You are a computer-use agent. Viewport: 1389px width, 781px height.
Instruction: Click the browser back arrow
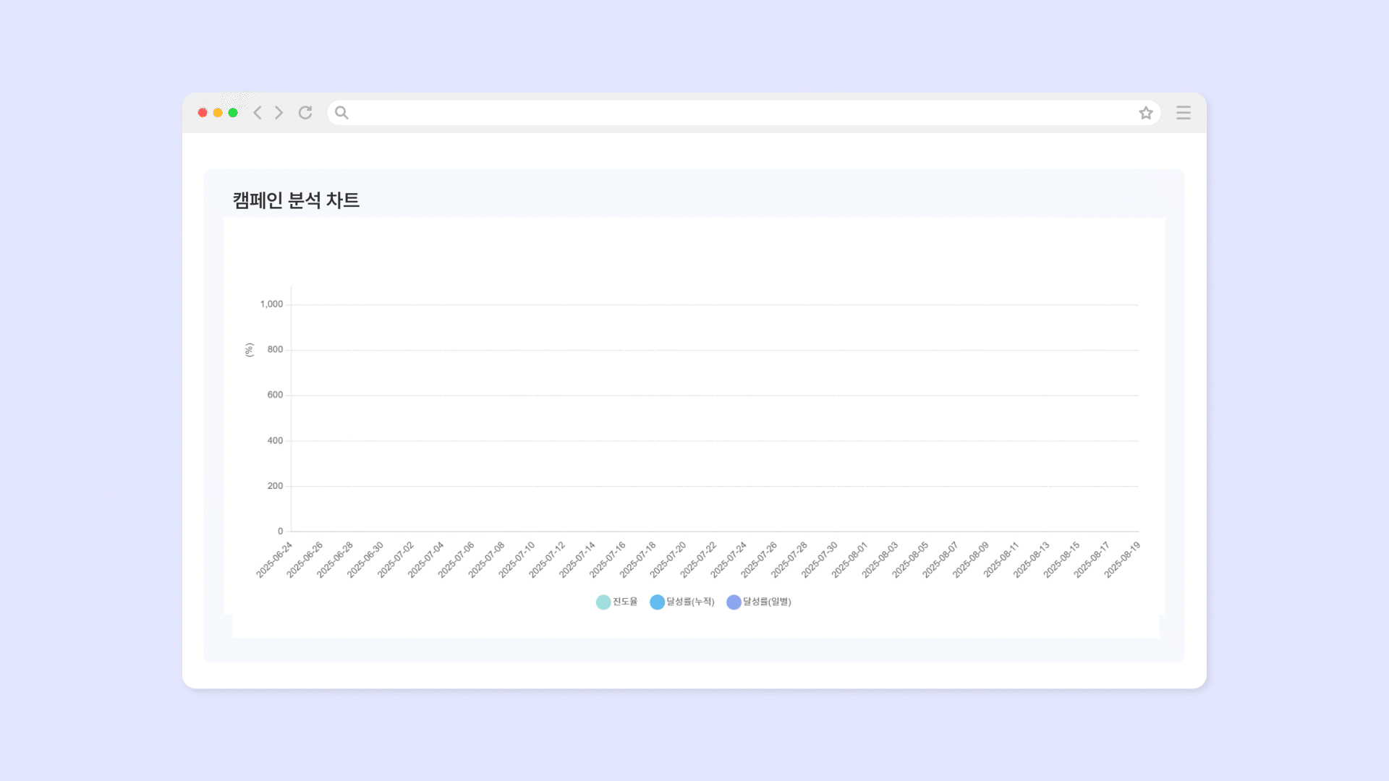(258, 113)
